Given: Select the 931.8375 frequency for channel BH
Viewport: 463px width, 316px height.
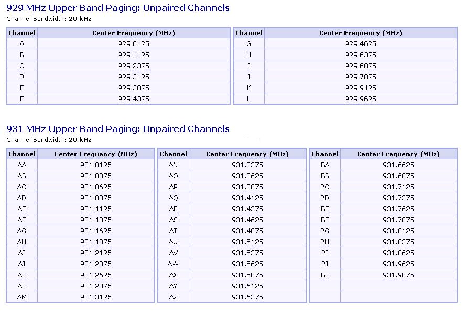Looking at the screenshot, I should [399, 242].
